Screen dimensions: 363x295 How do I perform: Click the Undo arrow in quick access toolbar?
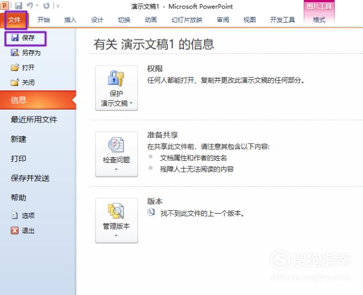[29, 5]
